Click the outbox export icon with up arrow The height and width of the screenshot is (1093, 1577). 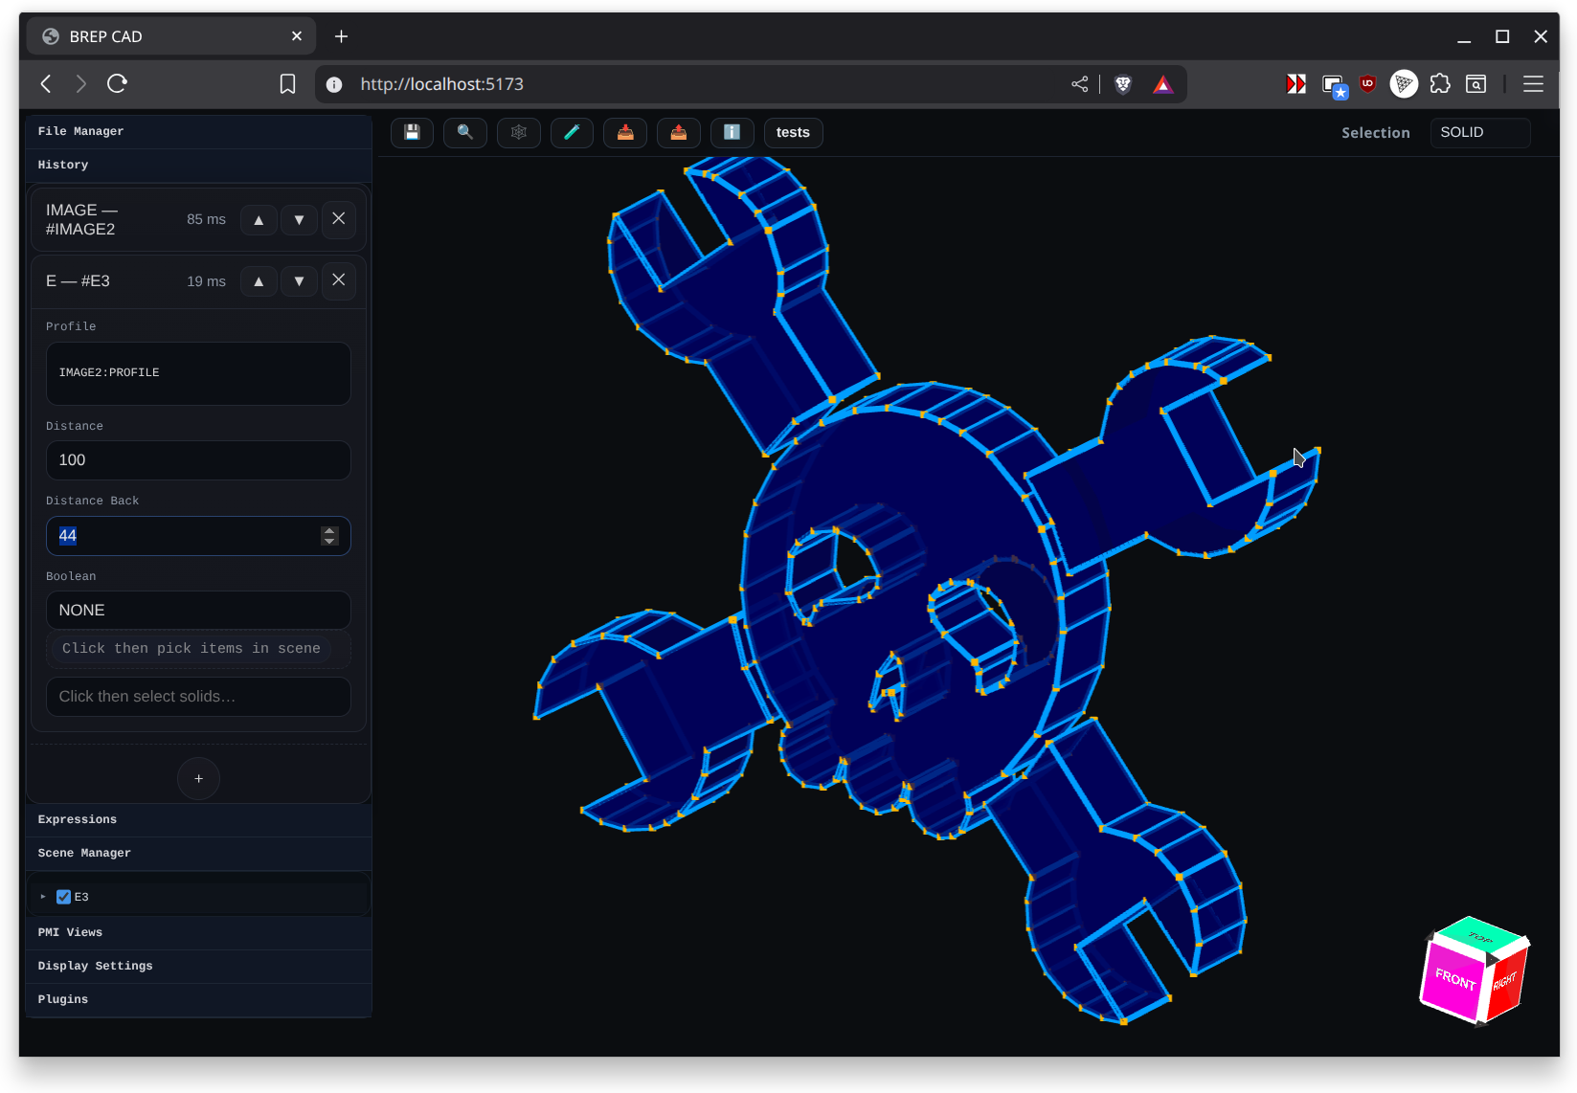[x=679, y=132]
